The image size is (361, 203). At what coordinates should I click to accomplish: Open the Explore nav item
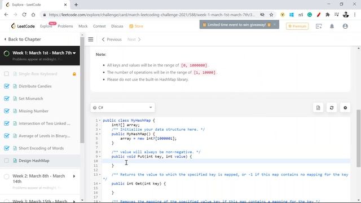46,27
